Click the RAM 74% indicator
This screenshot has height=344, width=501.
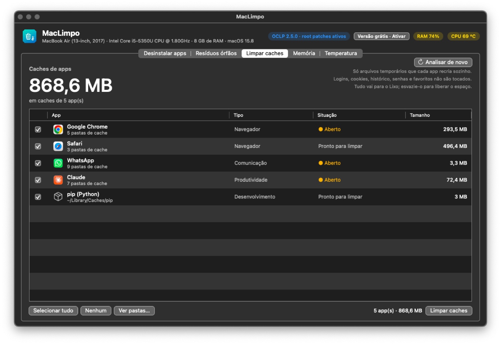[x=428, y=36]
